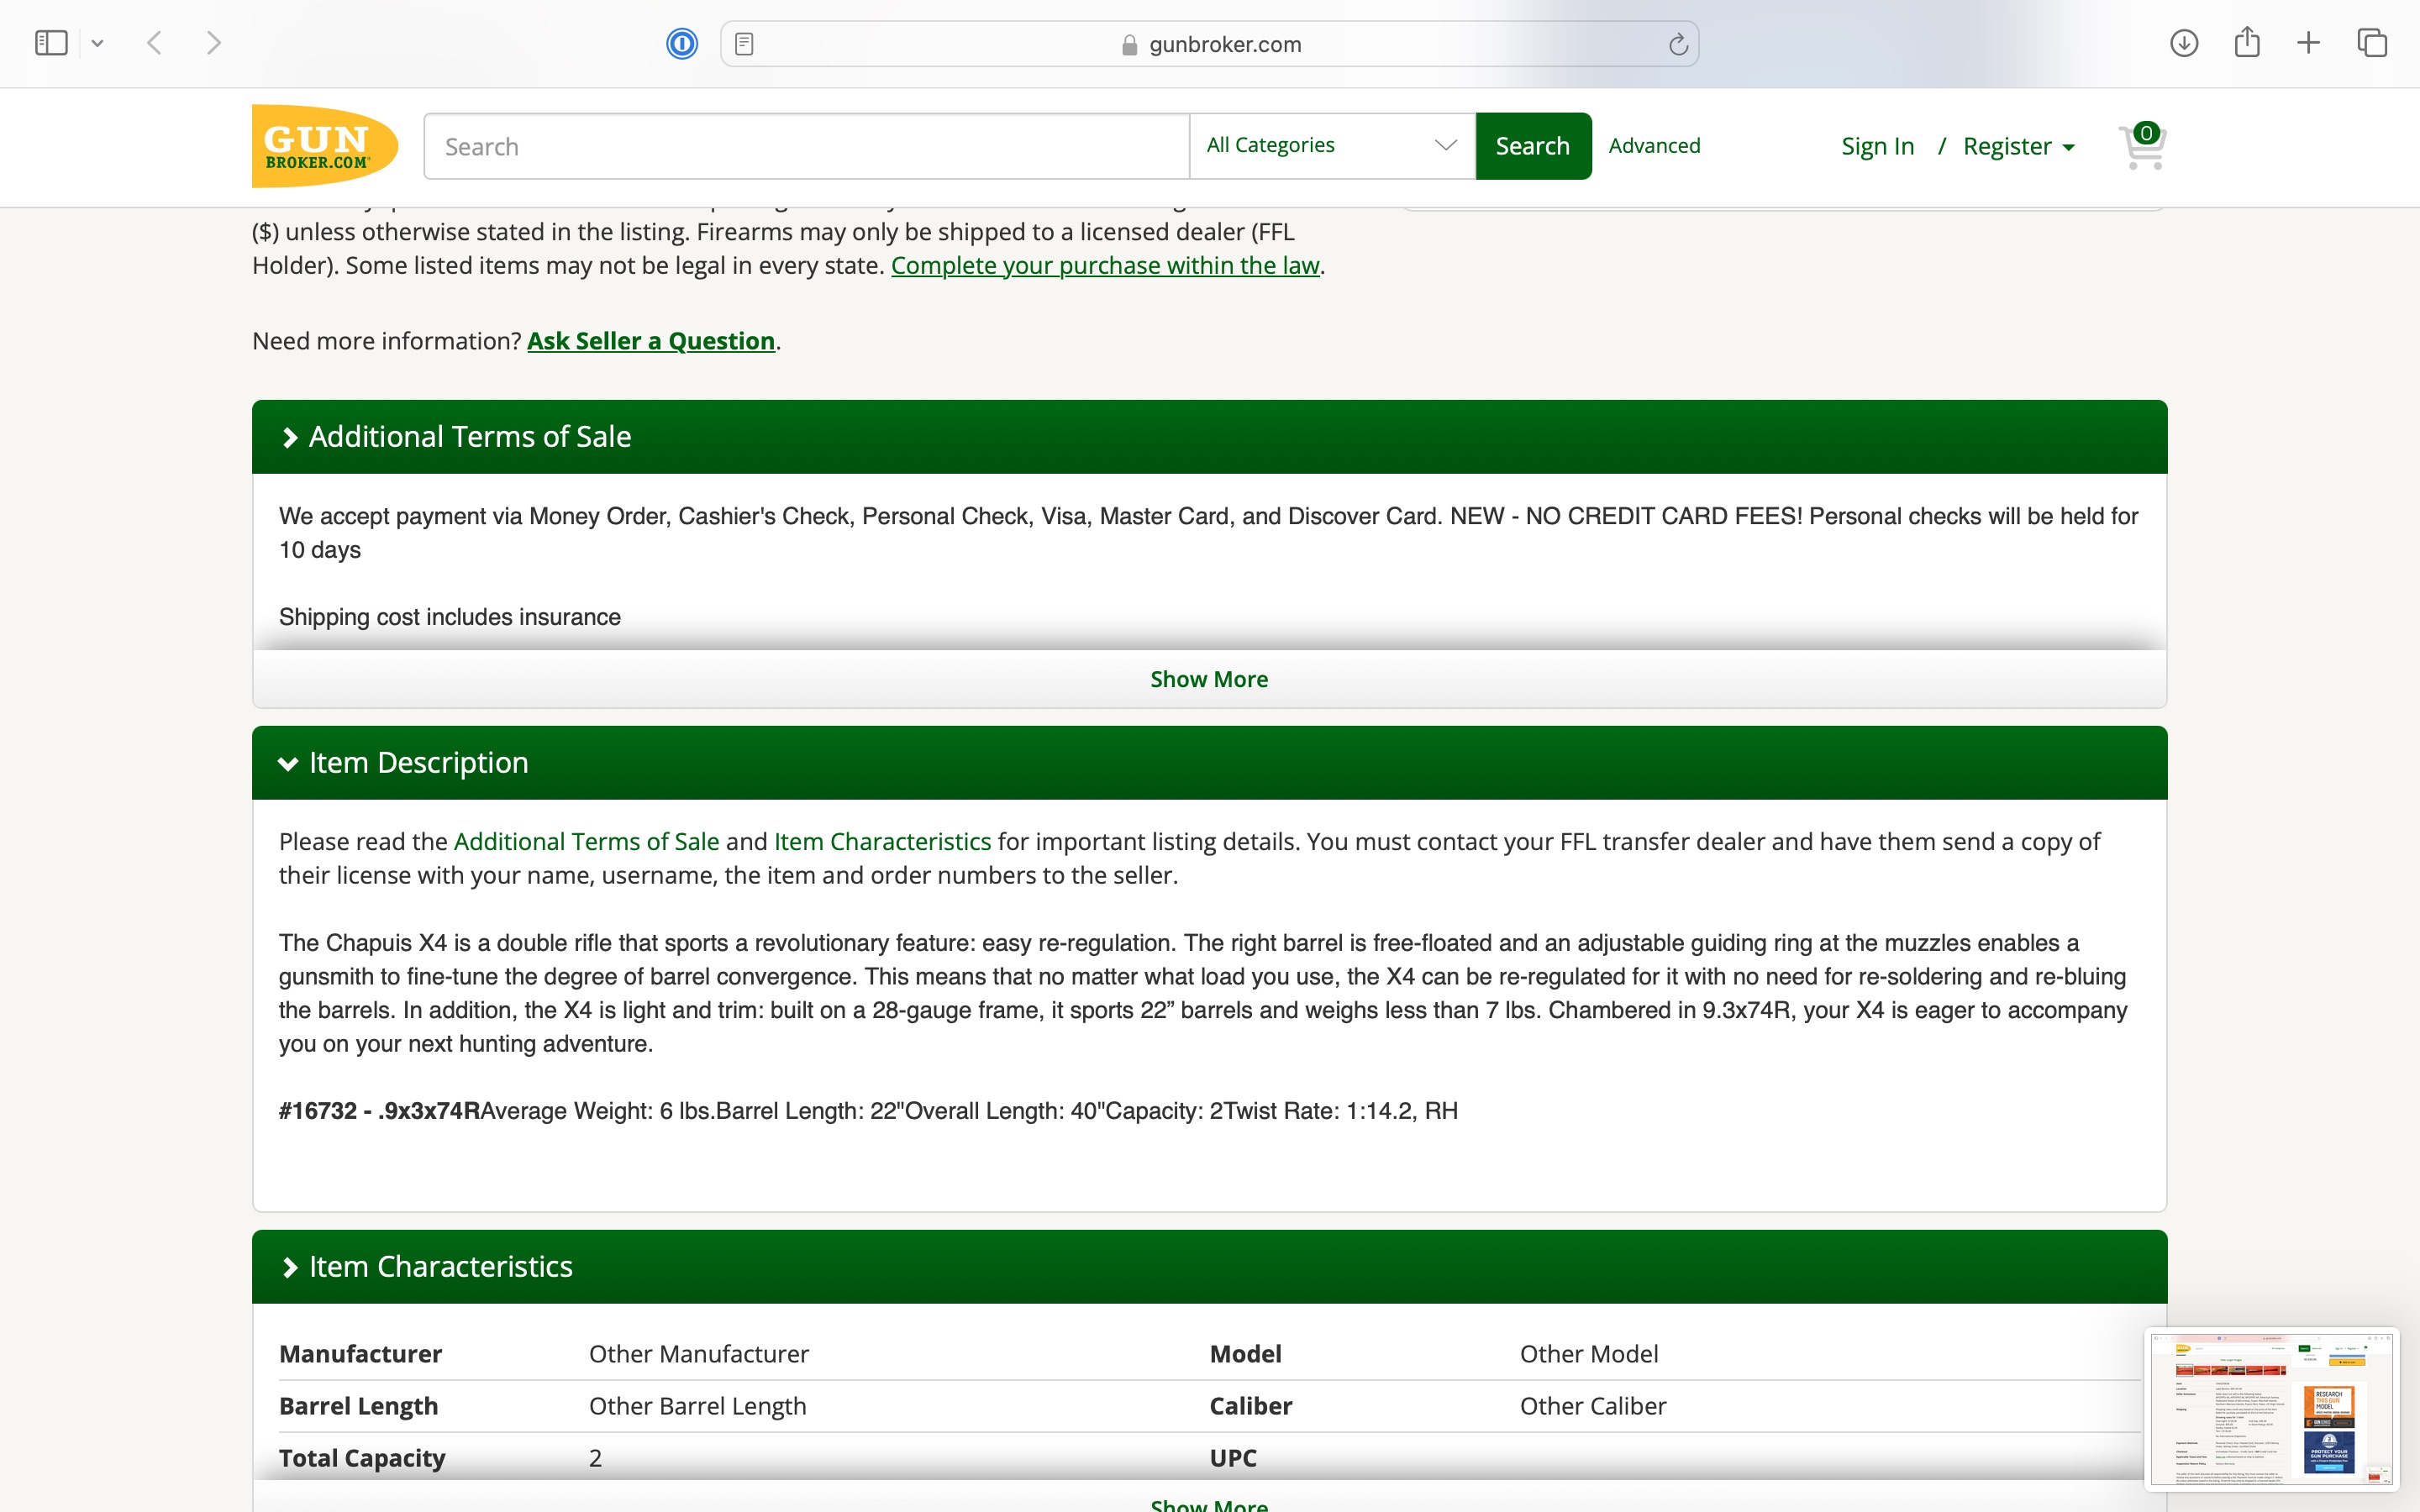The image size is (2420, 1512).
Task: Open the 1Password extension
Action: [682, 44]
